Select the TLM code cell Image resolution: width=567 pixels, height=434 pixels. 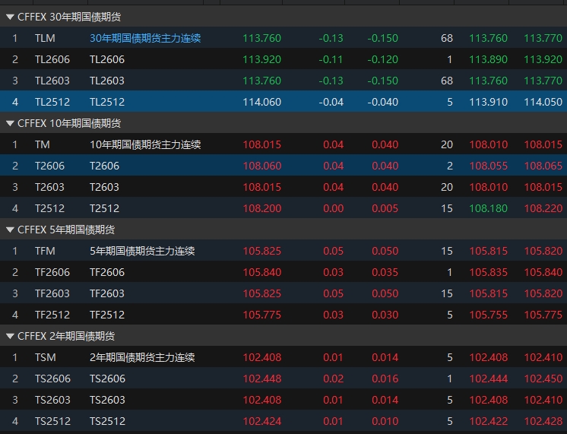(45, 38)
